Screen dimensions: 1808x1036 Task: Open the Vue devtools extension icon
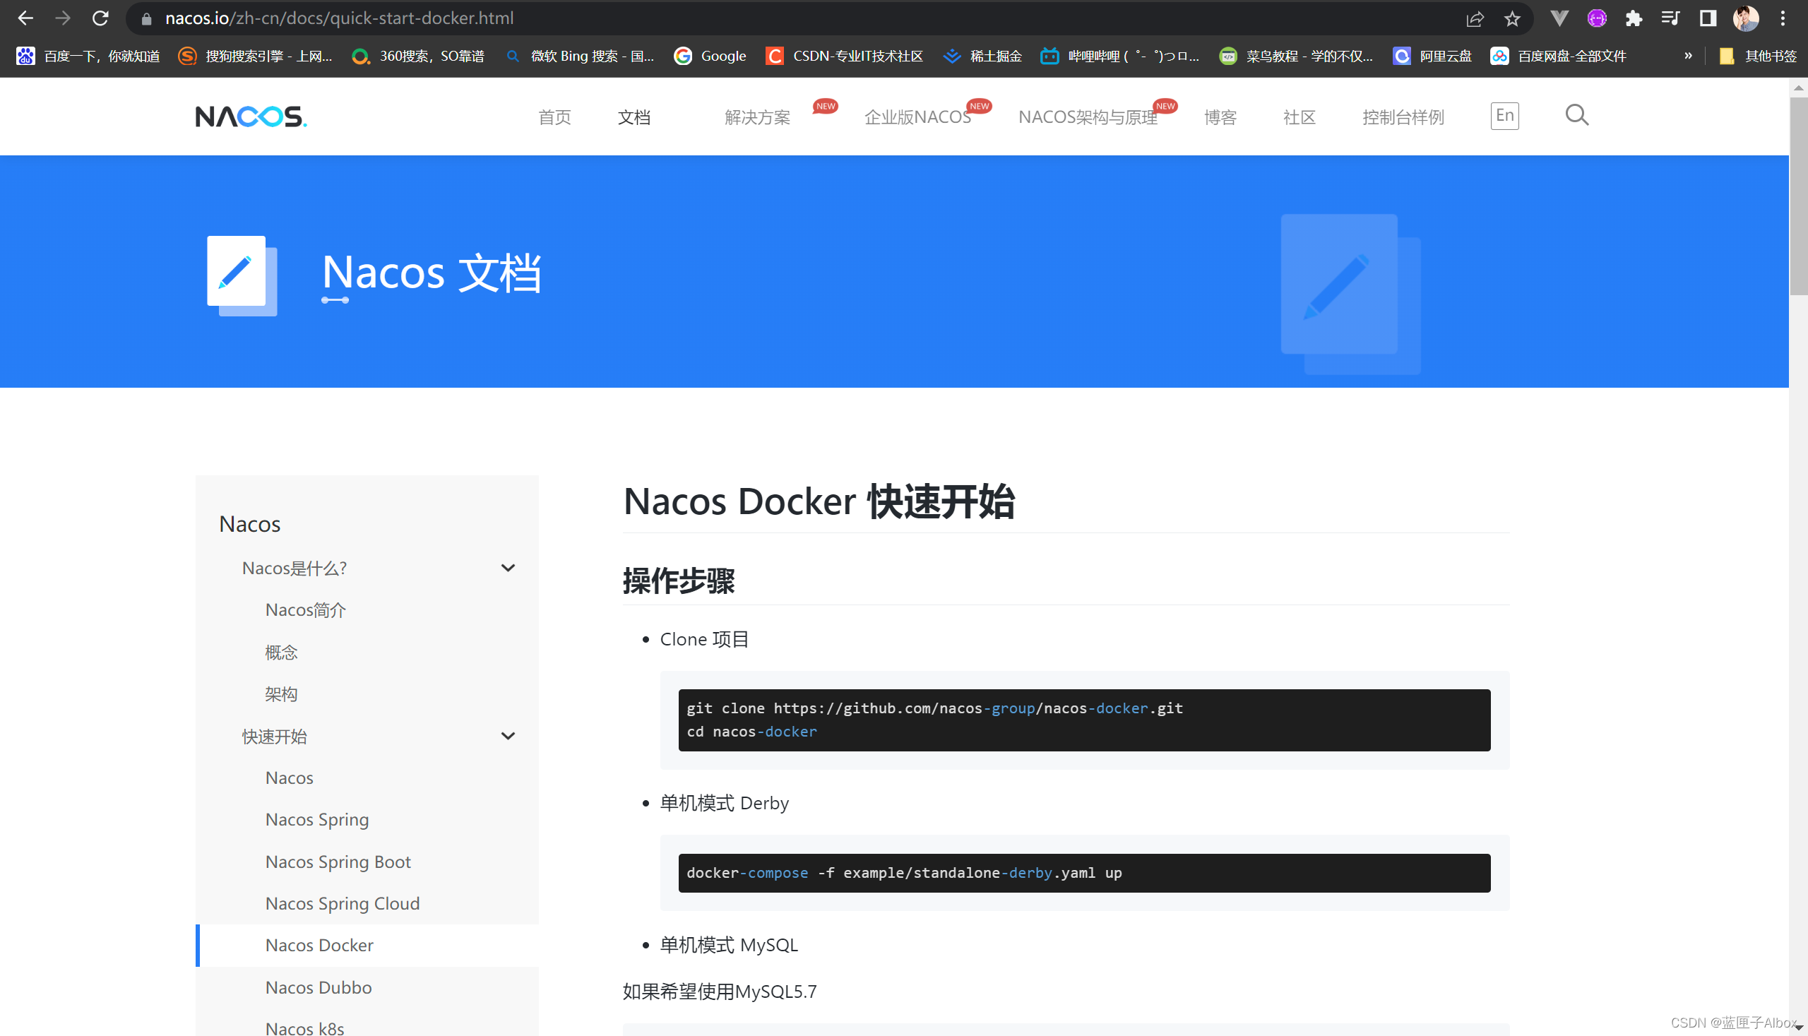pos(1559,18)
